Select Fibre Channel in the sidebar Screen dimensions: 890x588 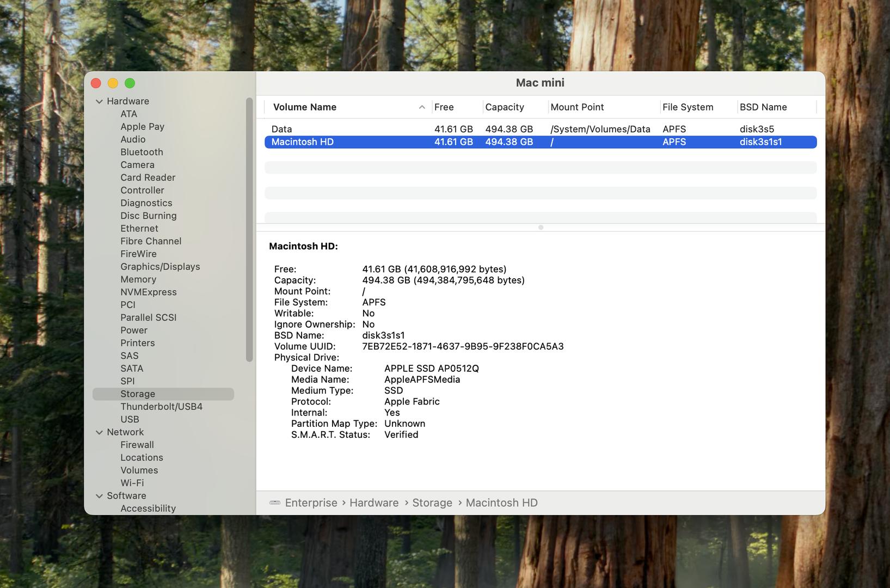pos(151,241)
